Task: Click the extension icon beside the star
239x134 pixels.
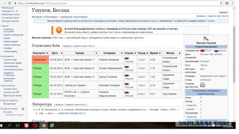Action: [227, 3]
